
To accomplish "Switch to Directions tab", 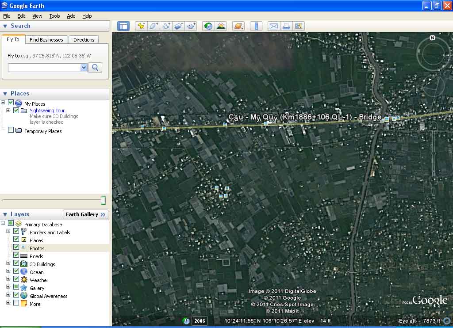I will (x=84, y=39).
